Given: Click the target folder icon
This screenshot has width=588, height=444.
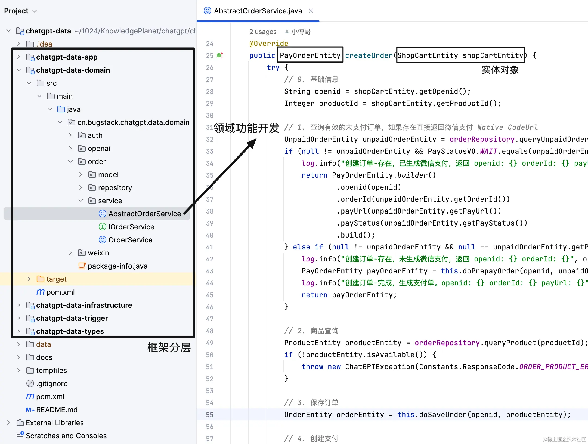Looking at the screenshot, I should (41, 279).
